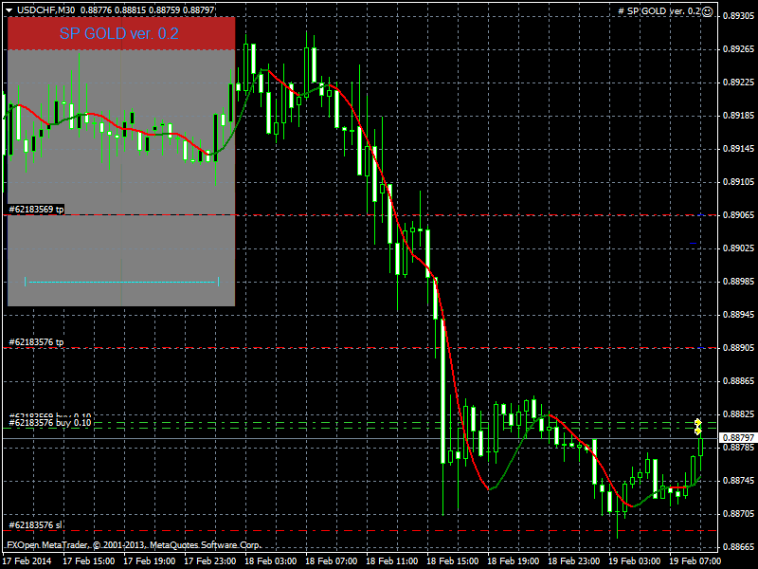
Task: Click the 0.88945 price scale label
Action: click(739, 315)
